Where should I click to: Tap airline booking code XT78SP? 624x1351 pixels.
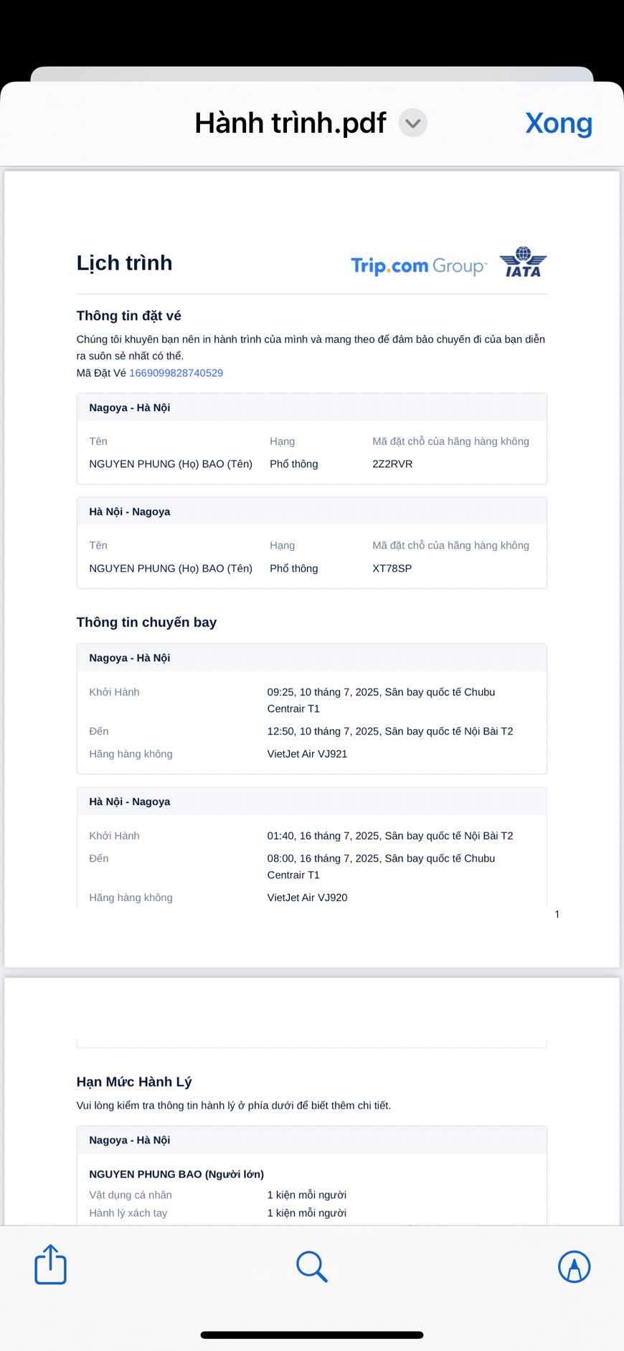click(x=392, y=568)
